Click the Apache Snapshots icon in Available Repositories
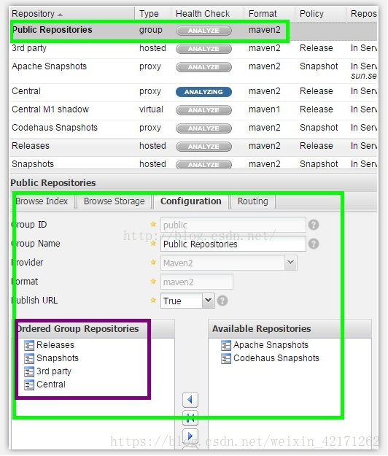Screen dimensions: 388x456 (x=226, y=346)
